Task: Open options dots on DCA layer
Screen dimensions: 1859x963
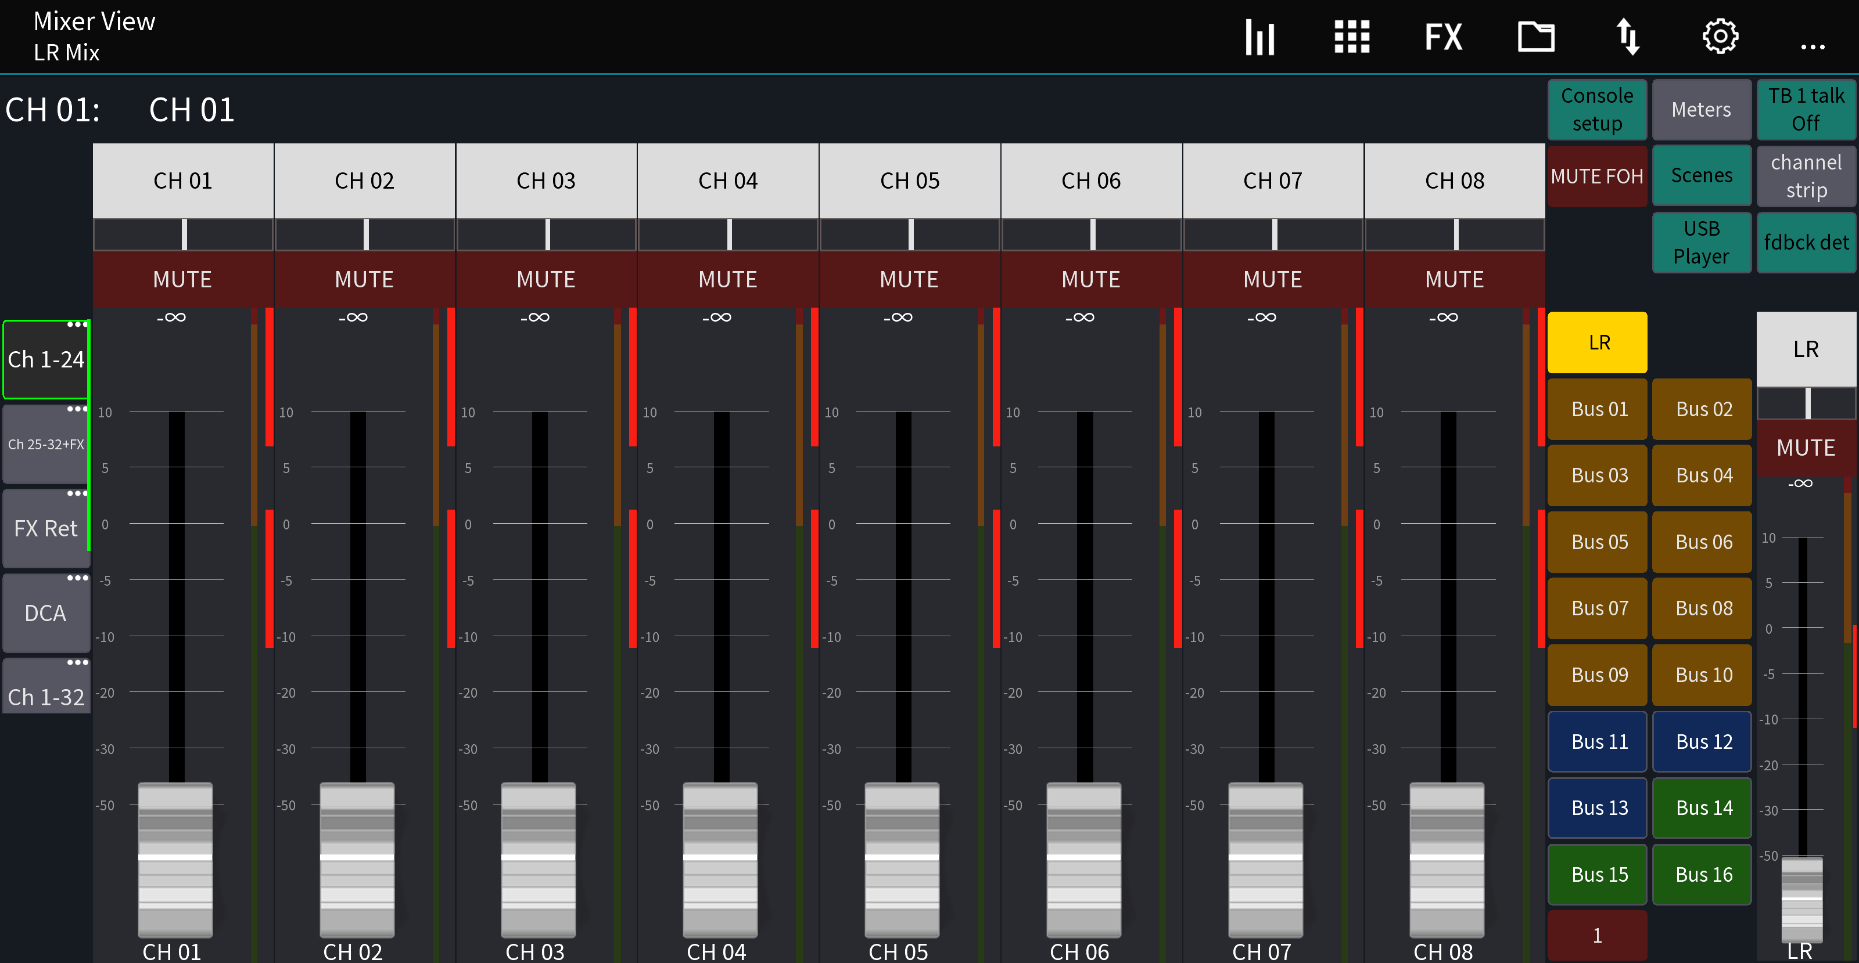Action: [x=77, y=578]
